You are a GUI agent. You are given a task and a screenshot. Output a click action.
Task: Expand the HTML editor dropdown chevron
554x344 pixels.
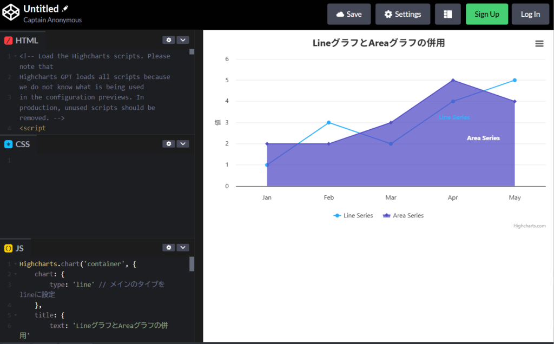click(x=183, y=40)
